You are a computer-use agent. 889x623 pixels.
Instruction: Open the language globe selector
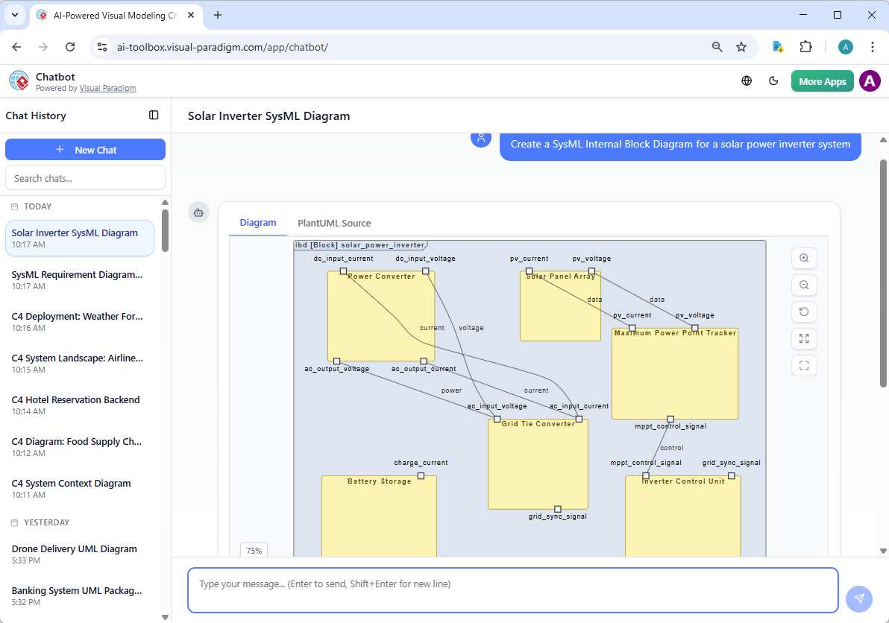pos(747,80)
